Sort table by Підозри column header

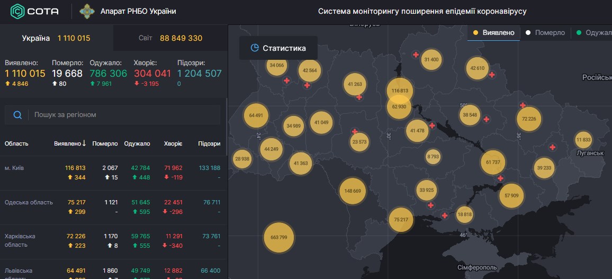tap(209, 143)
